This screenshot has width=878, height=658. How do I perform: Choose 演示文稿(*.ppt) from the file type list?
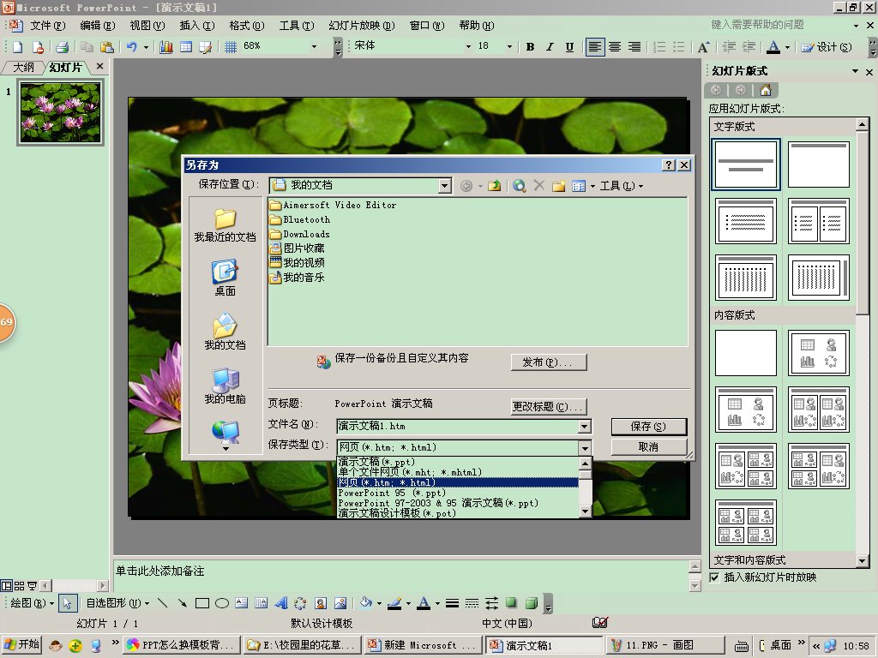coord(377,463)
